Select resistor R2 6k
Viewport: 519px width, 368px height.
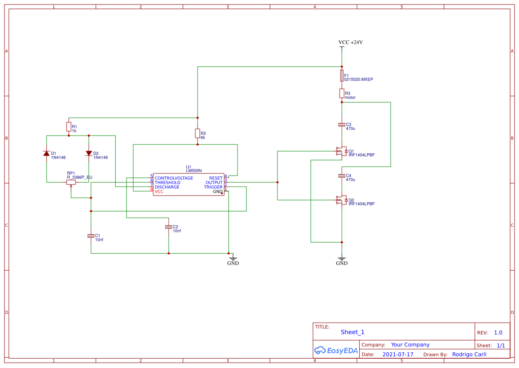(197, 133)
